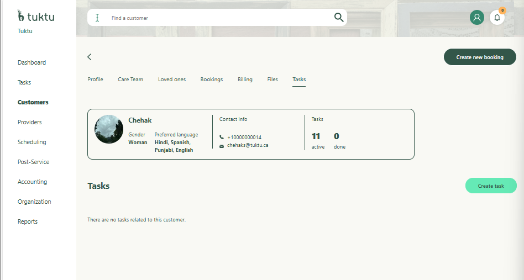Open the Bookings tab
Viewport: 524px width, 280px height.
pyautogui.click(x=212, y=80)
